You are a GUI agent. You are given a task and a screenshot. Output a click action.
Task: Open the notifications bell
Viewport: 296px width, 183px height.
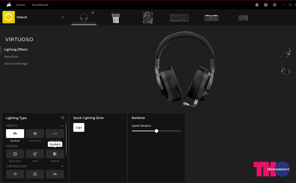coord(257,5)
